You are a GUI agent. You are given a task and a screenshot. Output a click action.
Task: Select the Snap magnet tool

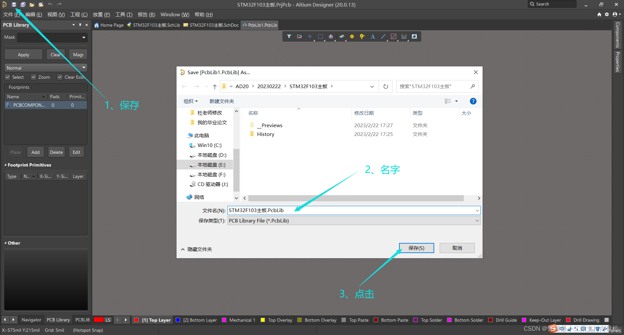[x=299, y=36]
